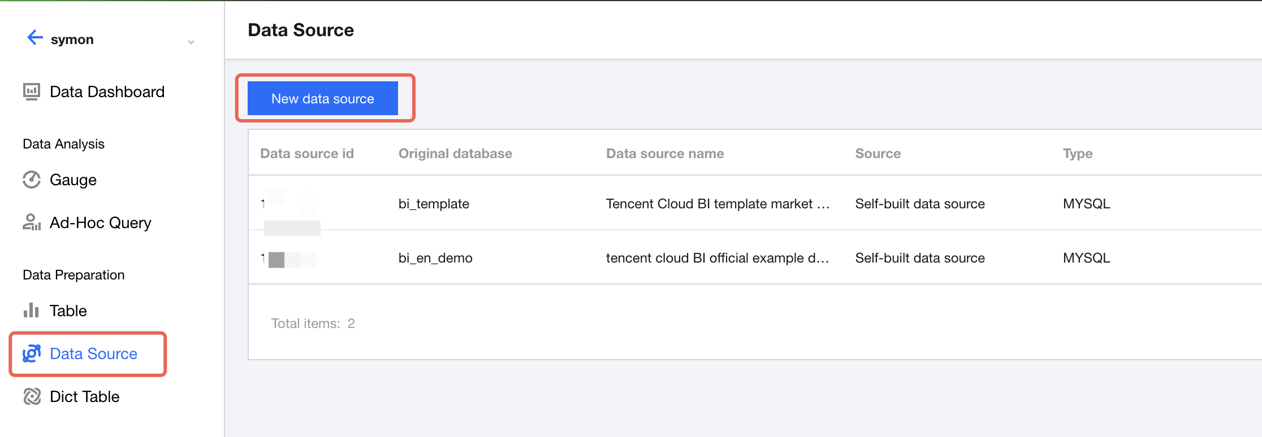
Task: Click the Original database column header
Action: 455,154
